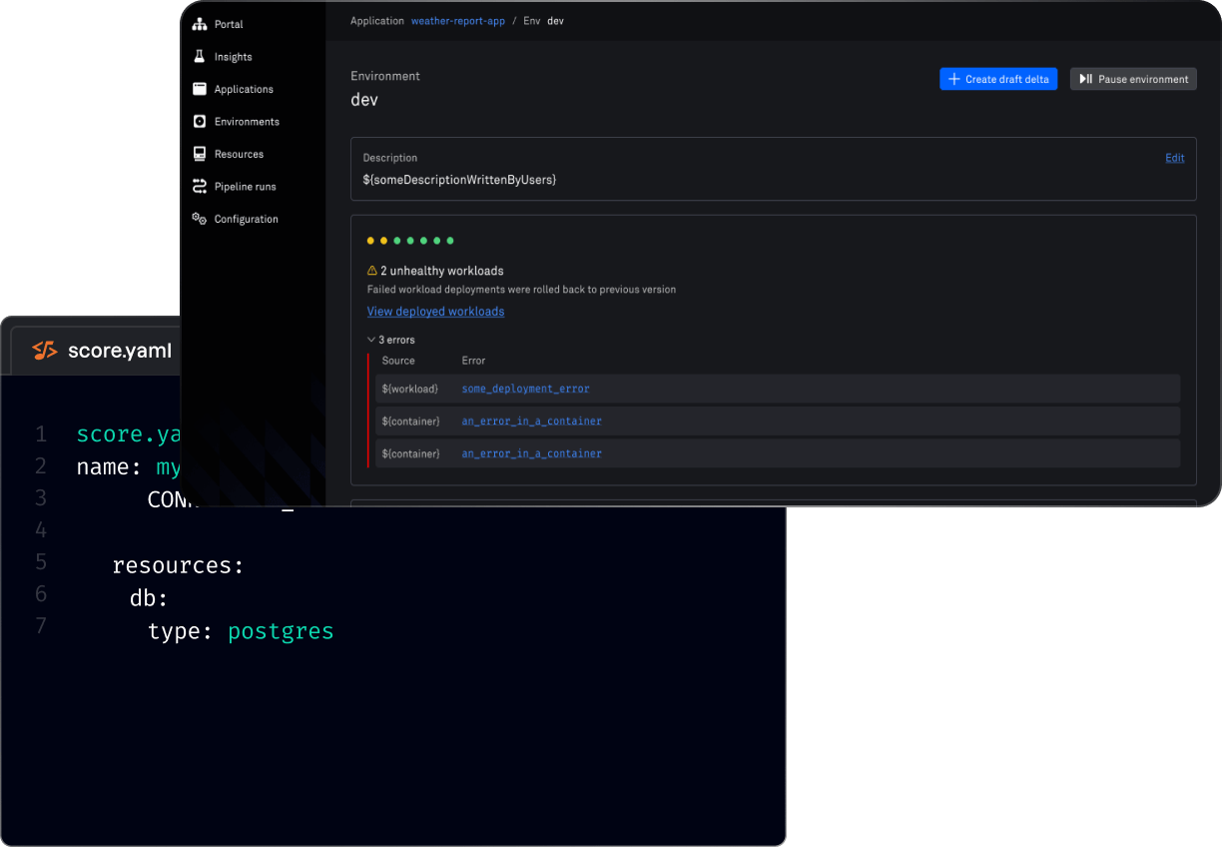Expand the some_deployment_error entry
Viewport: 1222px width, 847px height.
click(x=525, y=389)
